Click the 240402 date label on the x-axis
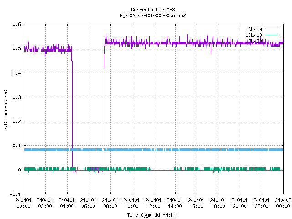Image resolution: width=292 pixels, height=219 pixels. click(283, 200)
